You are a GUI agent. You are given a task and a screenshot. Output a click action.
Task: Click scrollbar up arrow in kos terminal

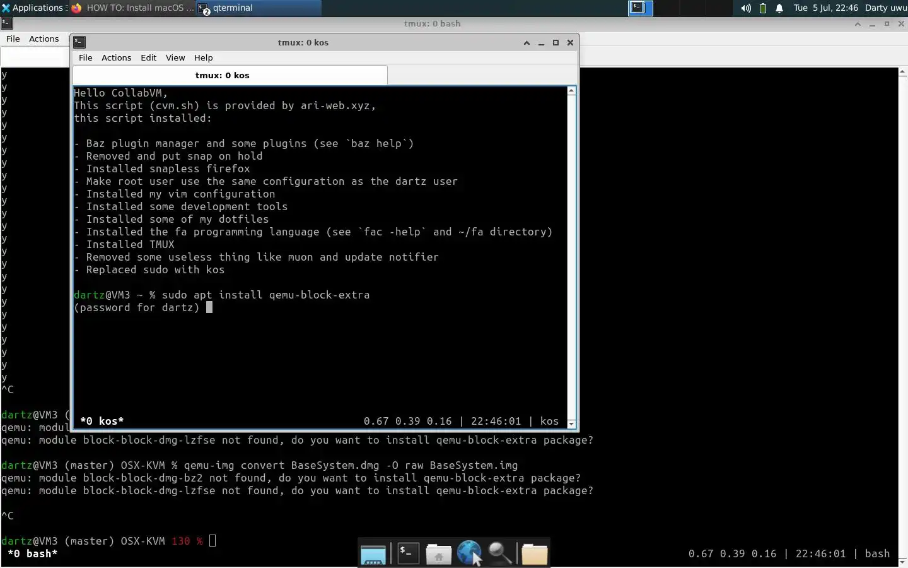[x=571, y=91]
